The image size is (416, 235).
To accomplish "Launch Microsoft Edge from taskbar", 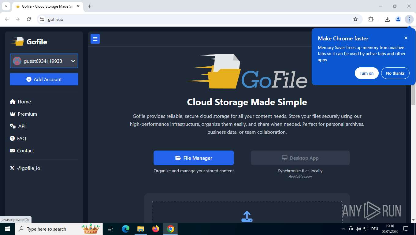I will tap(126, 229).
